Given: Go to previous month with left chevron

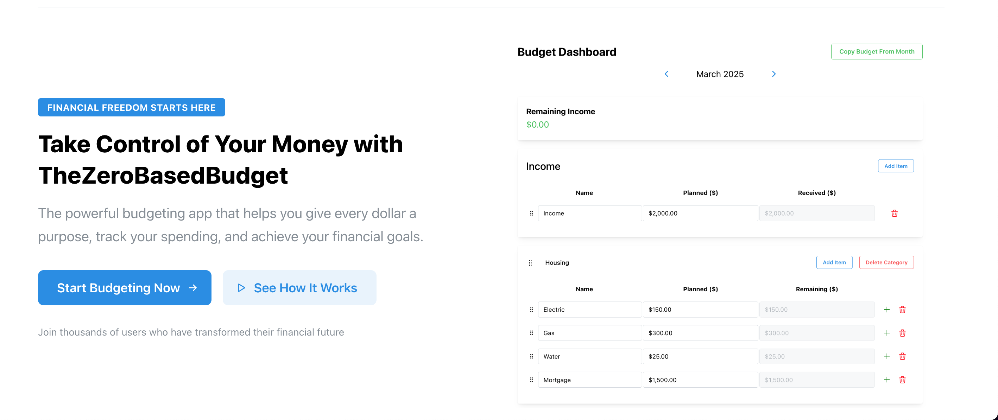Looking at the screenshot, I should point(667,74).
